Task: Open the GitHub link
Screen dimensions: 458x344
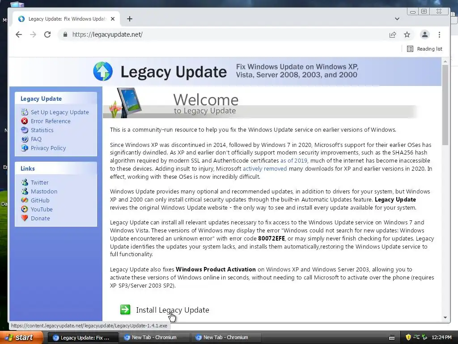Action: pos(40,200)
